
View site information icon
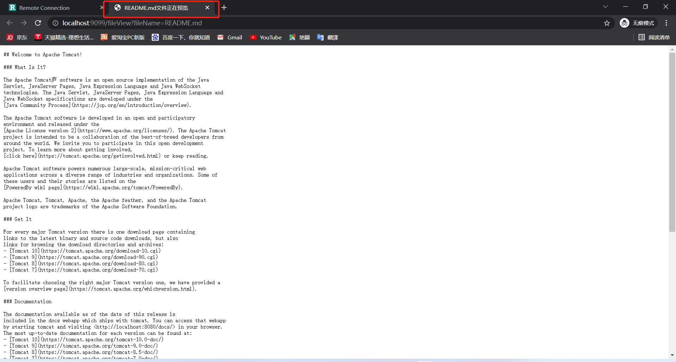click(x=55, y=23)
